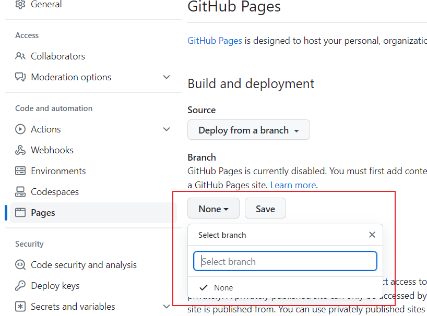
Task: Click the Select branch popup title
Action: [x=222, y=235]
